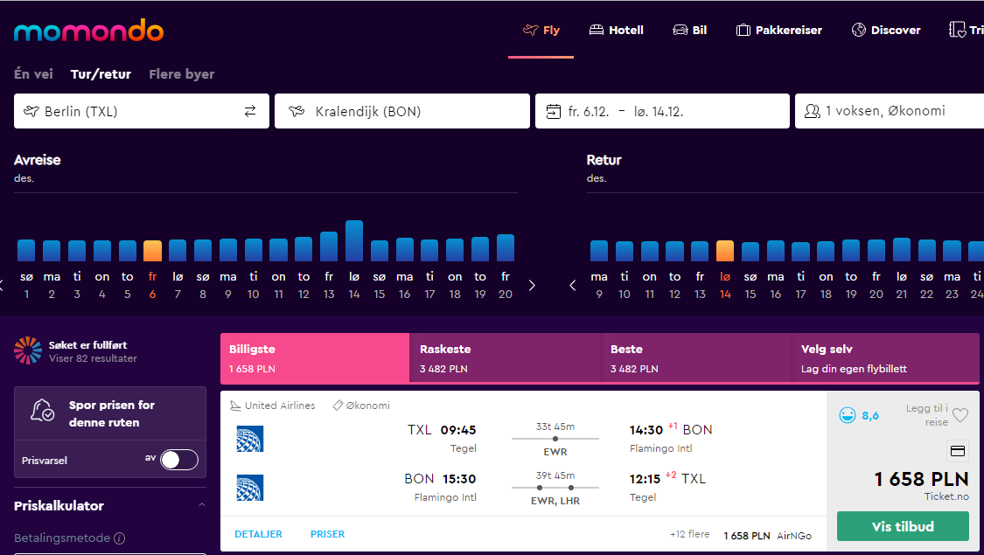This screenshot has width=984, height=555.
Task: Click the momondo logo
Action: click(x=88, y=31)
